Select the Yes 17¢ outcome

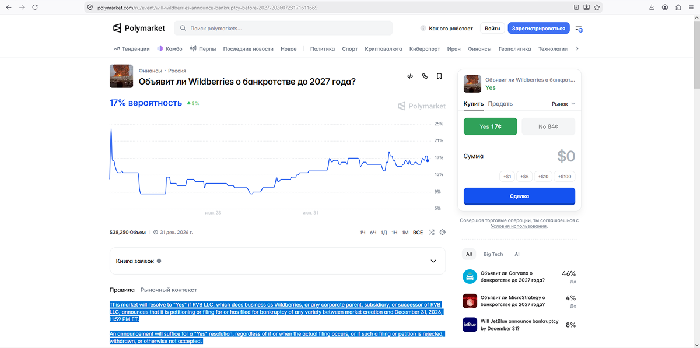click(491, 126)
